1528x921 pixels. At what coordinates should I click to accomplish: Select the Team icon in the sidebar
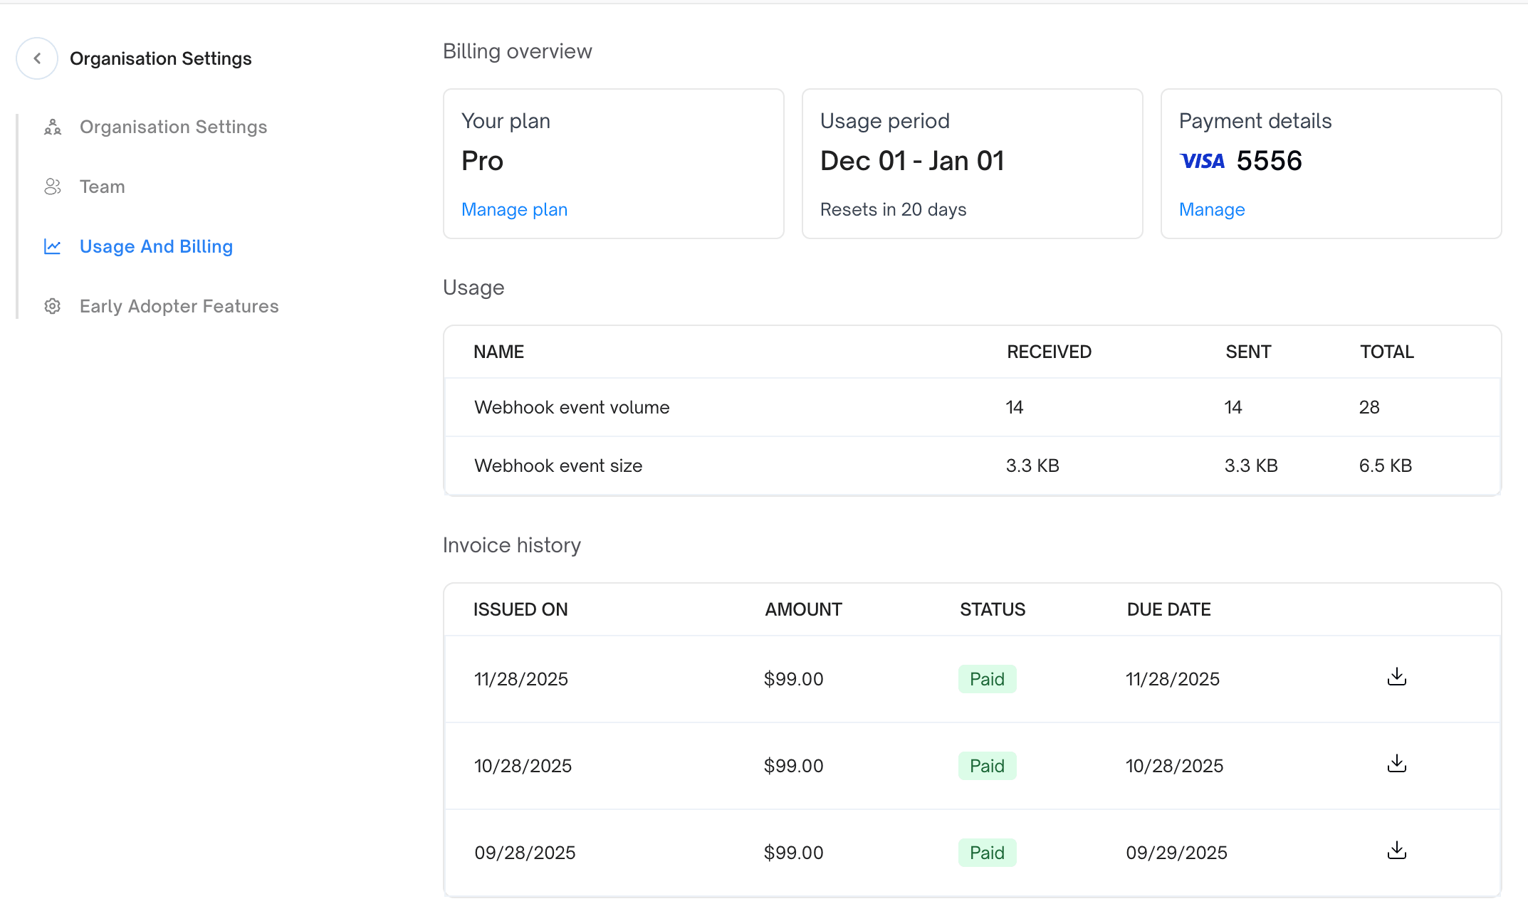[52, 186]
